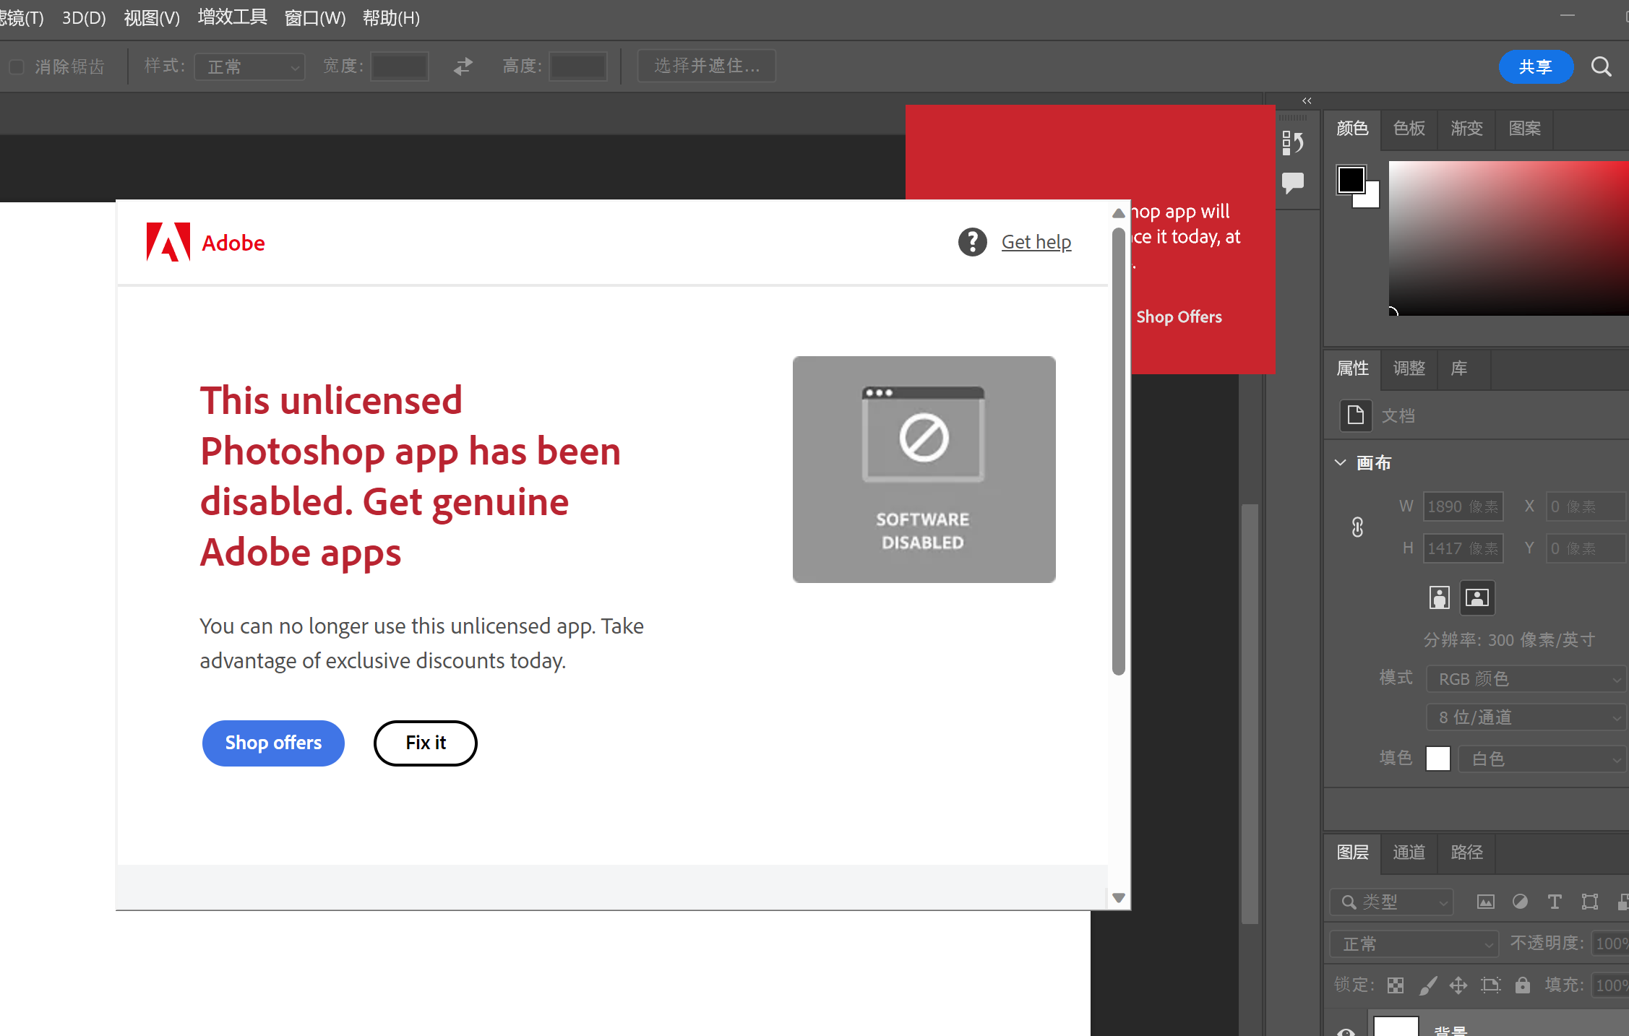Open the 窗口(W) menu

click(315, 18)
